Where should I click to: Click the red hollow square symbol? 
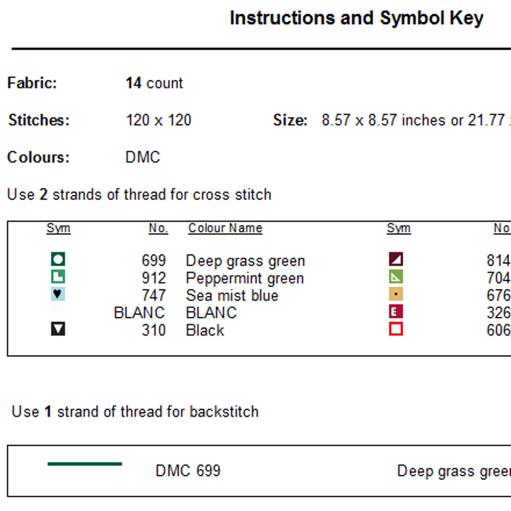click(x=396, y=329)
